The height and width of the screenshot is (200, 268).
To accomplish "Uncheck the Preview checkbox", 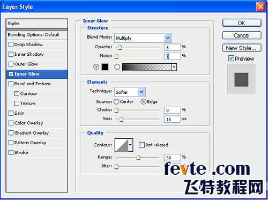I will click(x=231, y=58).
